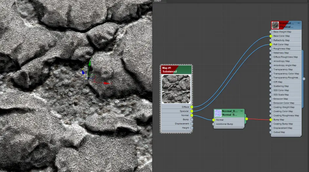Click the Displacement output socket on Substance2 node
This screenshot has width=309, height=172.
click(x=192, y=124)
